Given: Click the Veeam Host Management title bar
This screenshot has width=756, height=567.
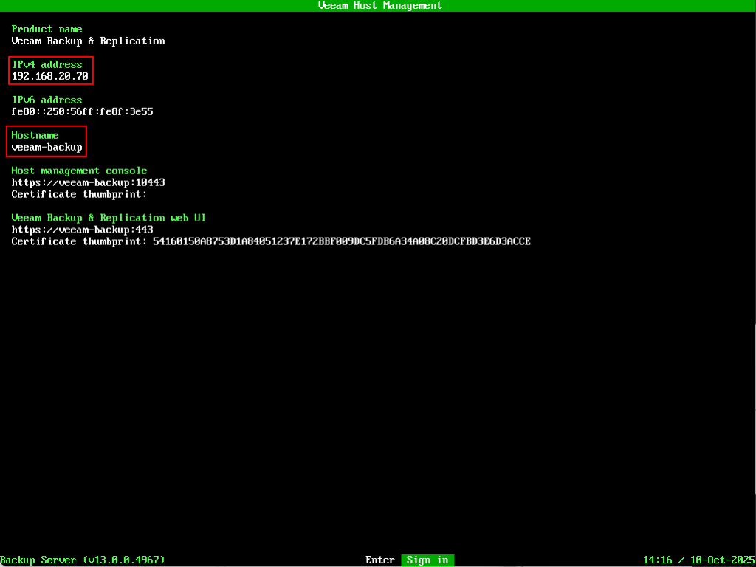Looking at the screenshot, I should tap(379, 5).
